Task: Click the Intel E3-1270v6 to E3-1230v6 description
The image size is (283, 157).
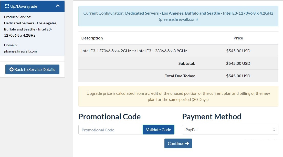Action: pos(134,51)
